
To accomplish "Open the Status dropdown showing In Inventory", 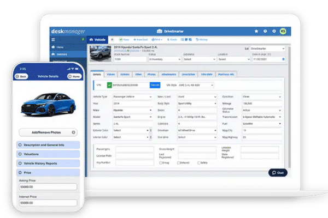I will point(165,59).
